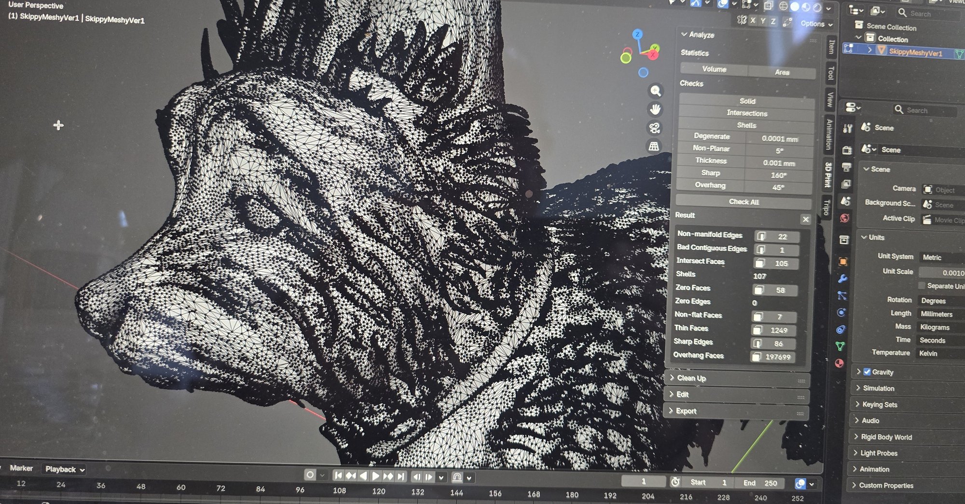Open the Unit System Metric dropdown
Image resolution: width=965 pixels, height=504 pixels.
[942, 258]
